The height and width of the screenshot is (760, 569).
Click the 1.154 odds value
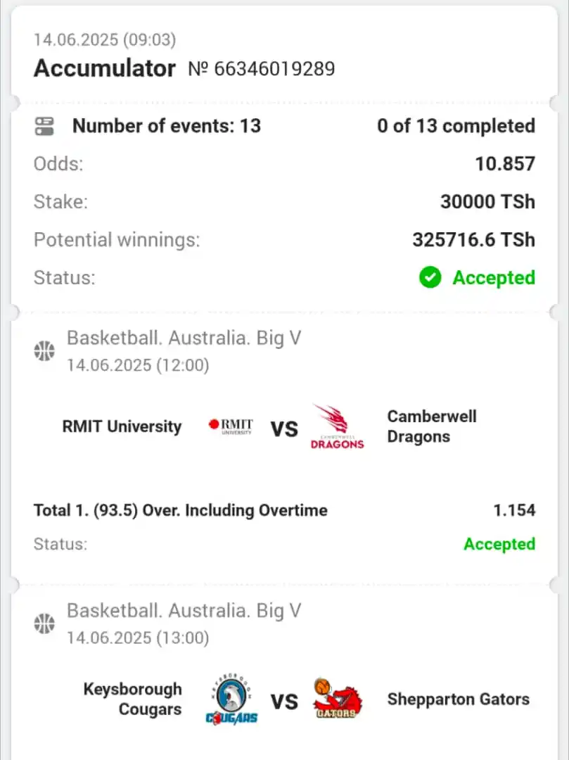pyautogui.click(x=514, y=510)
